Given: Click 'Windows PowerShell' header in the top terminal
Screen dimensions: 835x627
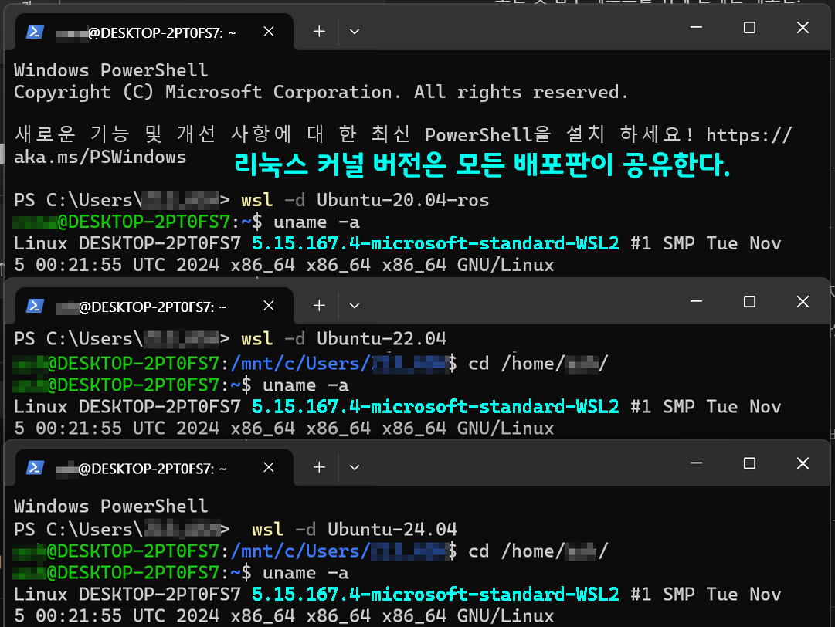Looking at the screenshot, I should (110, 70).
